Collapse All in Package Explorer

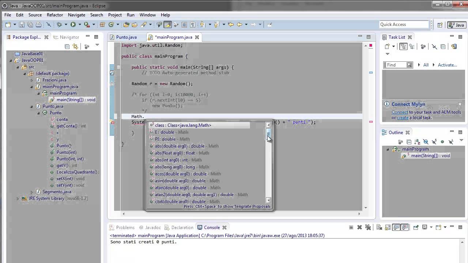pos(67,46)
